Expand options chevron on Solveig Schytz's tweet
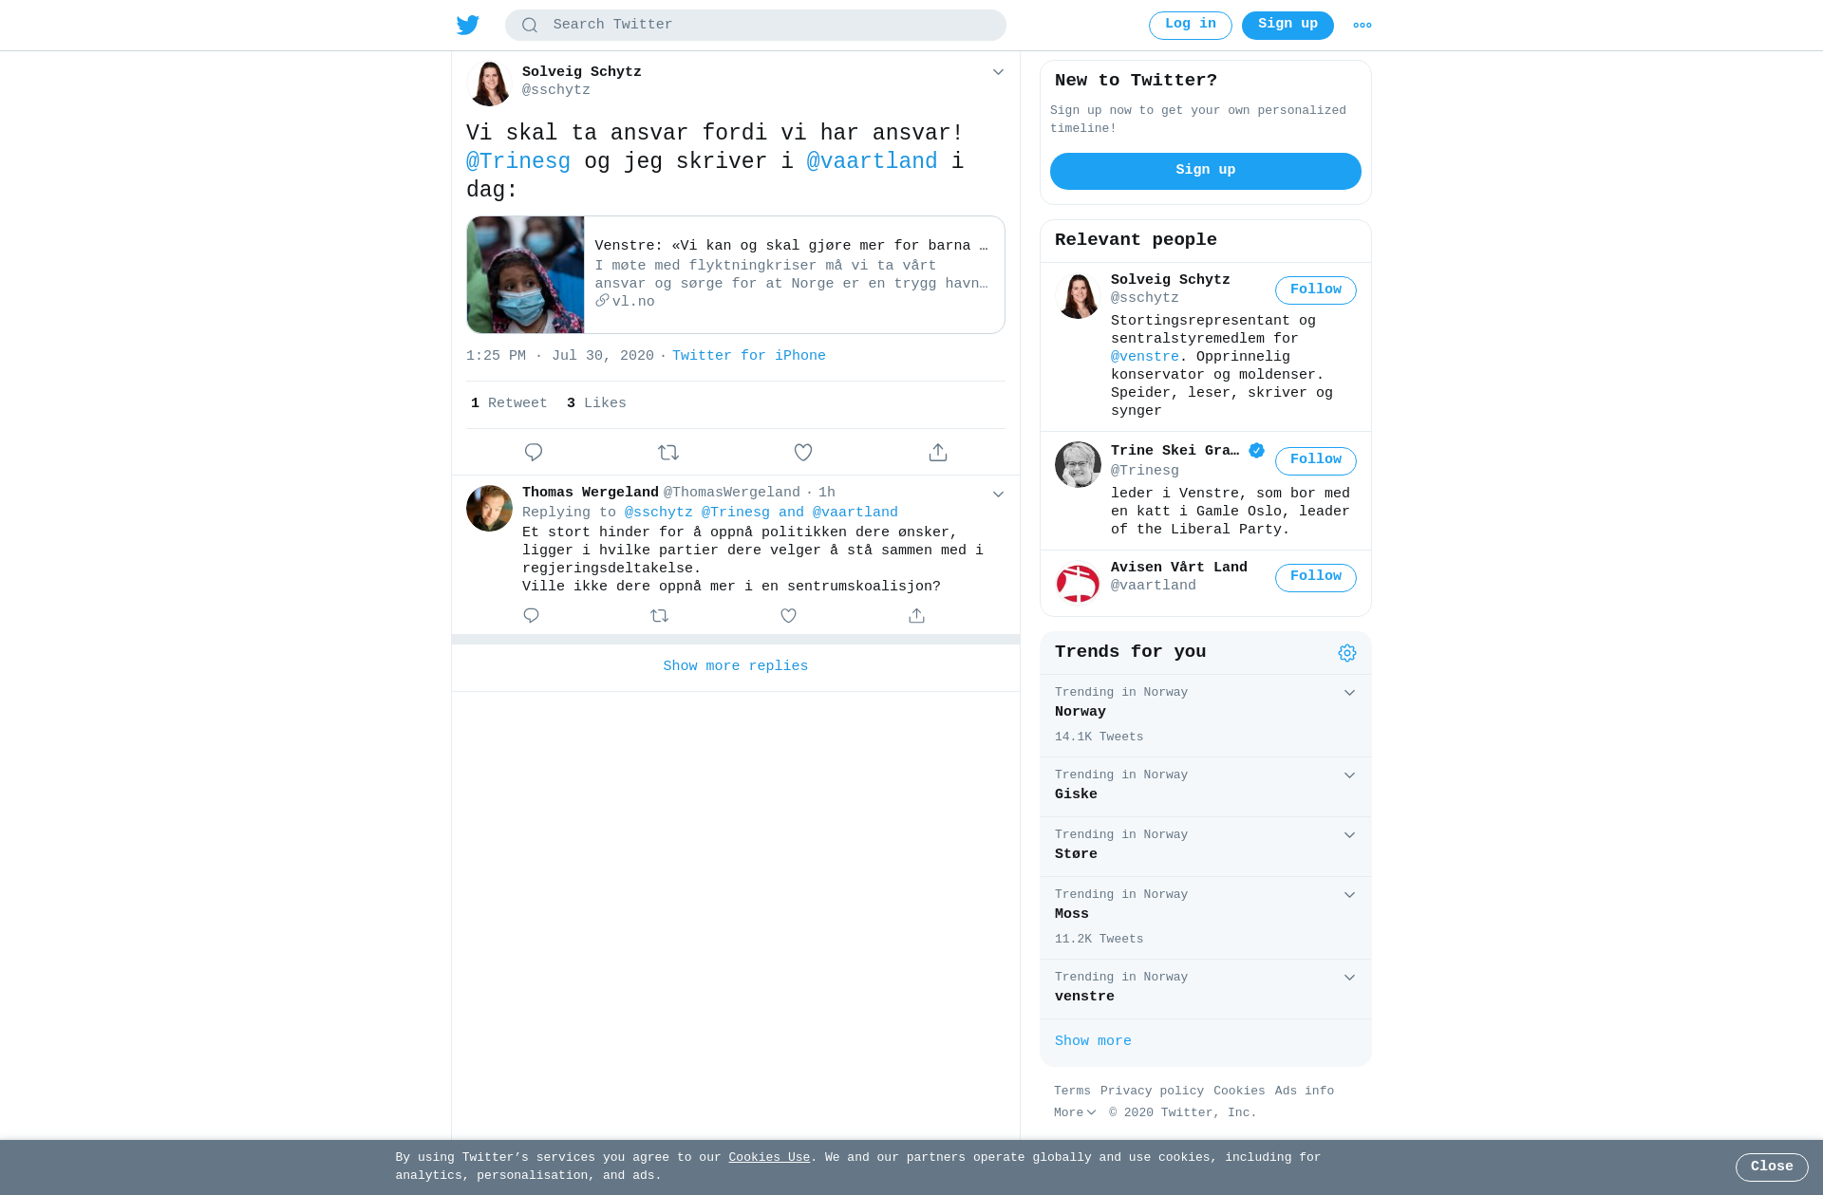 [x=998, y=72]
